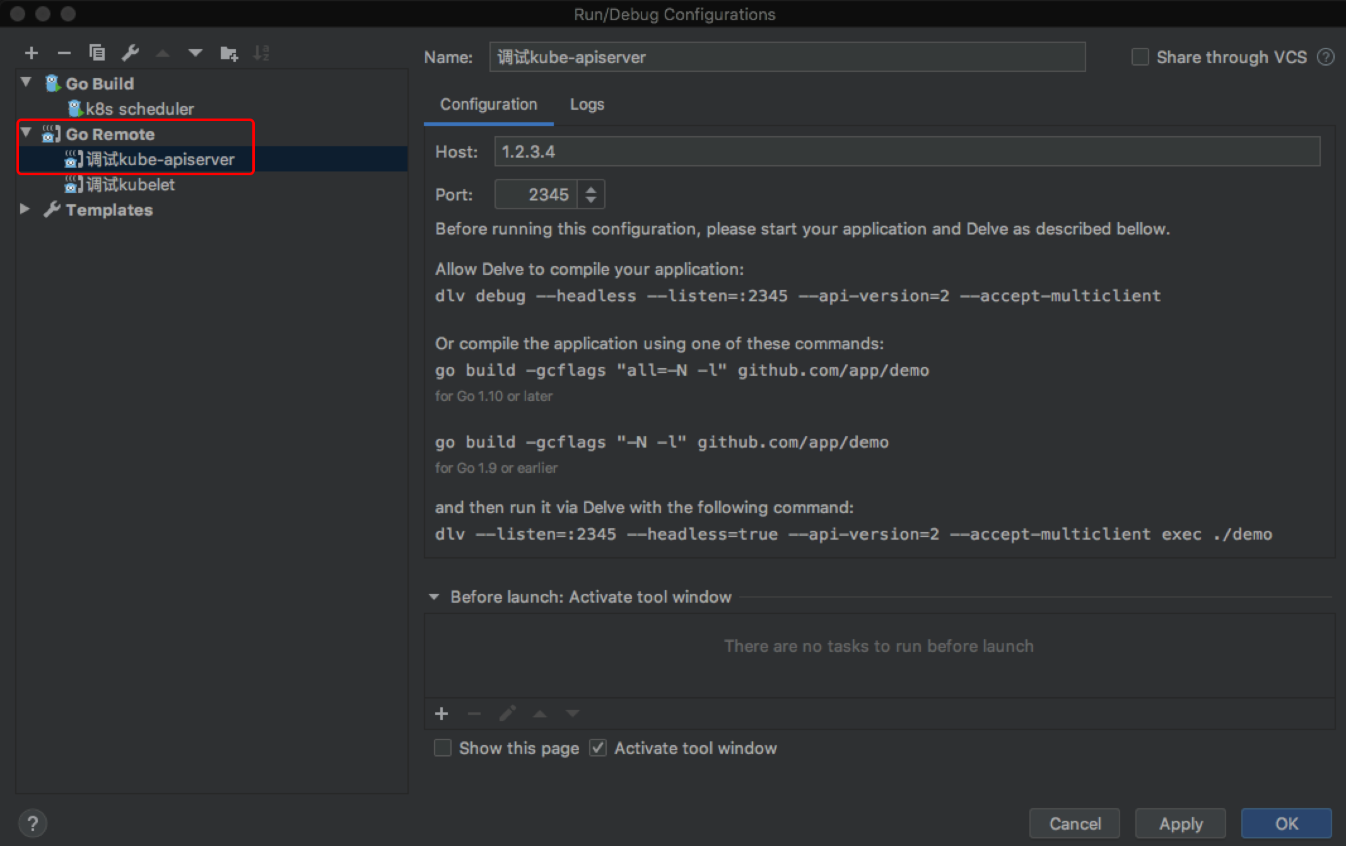Add a before launch task with plus
Image resolution: width=1346 pixels, height=846 pixels.
coord(442,714)
